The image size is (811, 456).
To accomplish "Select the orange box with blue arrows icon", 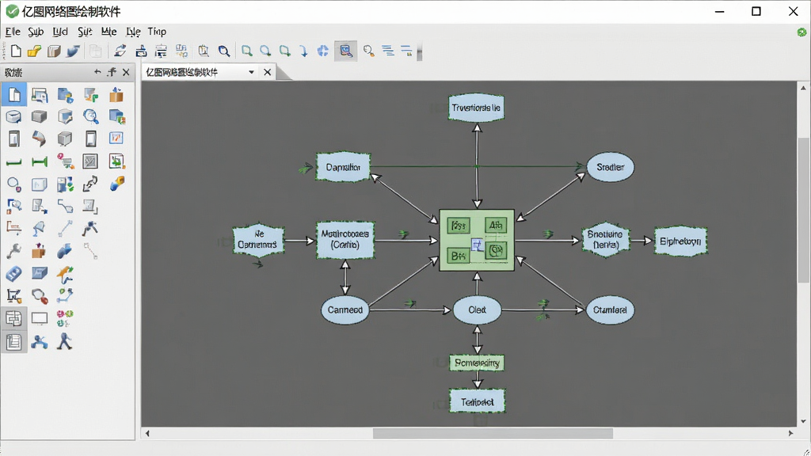I will pos(116,95).
